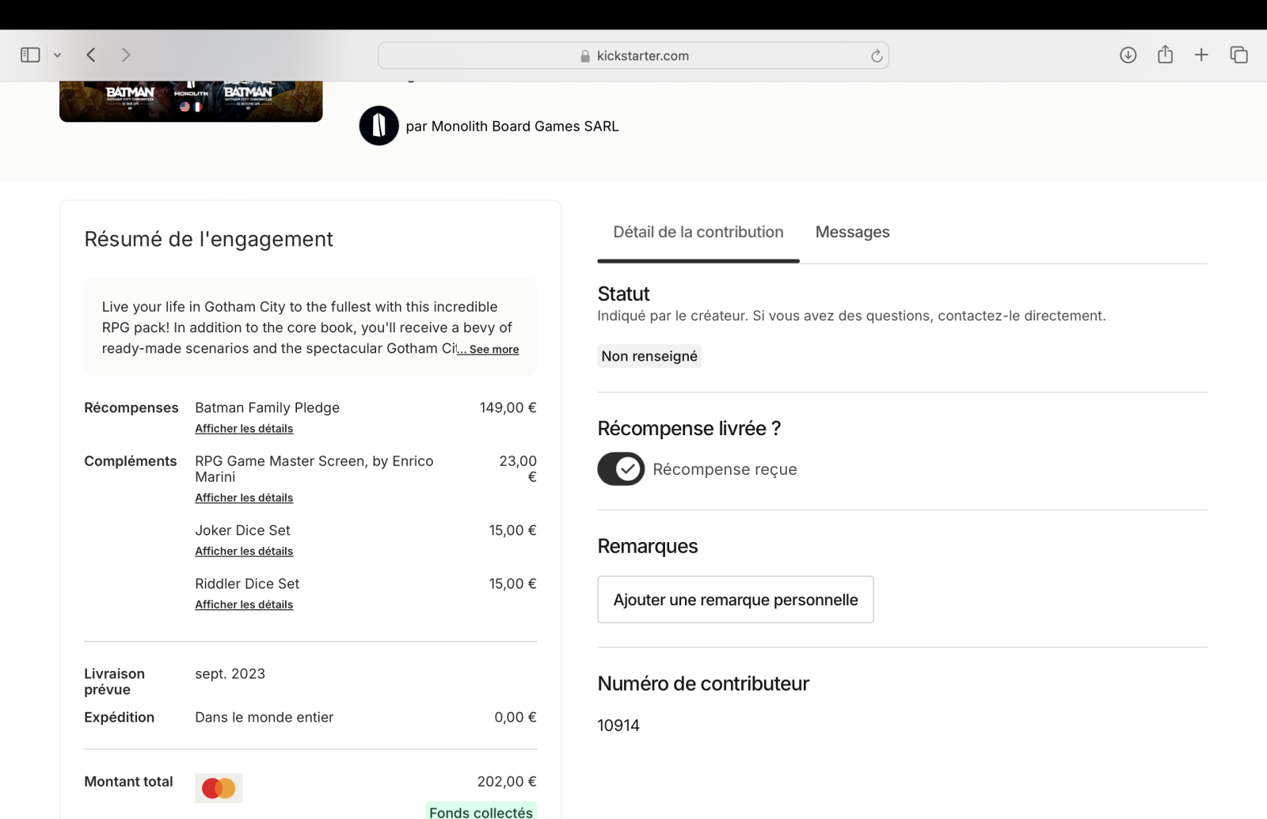Open a new tab with plus icon

1201,55
